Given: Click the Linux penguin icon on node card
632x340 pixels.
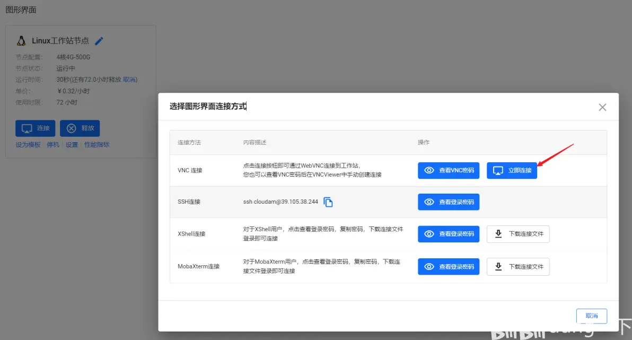Looking at the screenshot, I should [21, 41].
